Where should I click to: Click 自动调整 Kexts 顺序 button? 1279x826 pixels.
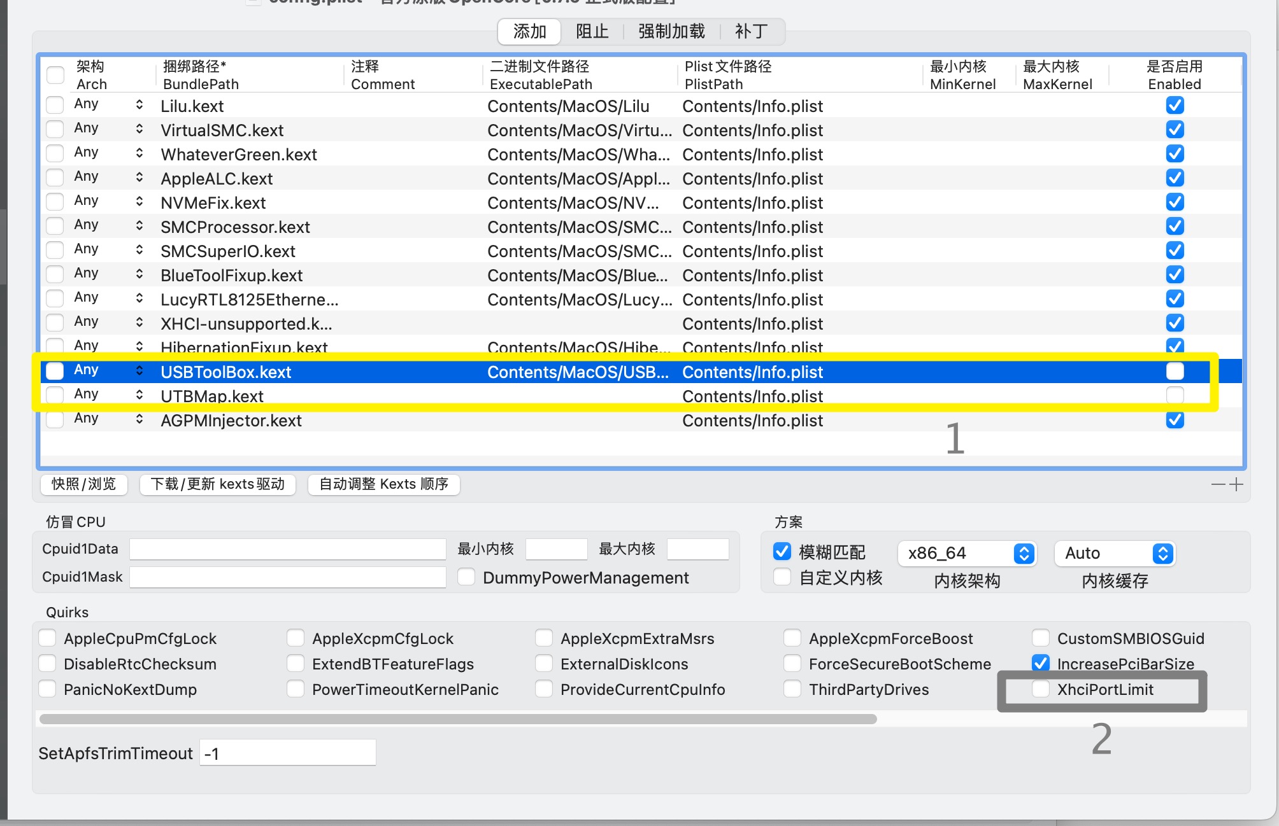click(x=383, y=484)
